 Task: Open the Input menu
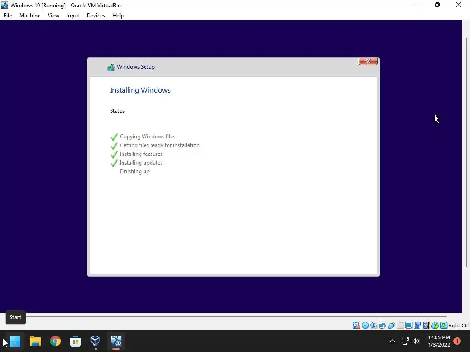point(73,16)
